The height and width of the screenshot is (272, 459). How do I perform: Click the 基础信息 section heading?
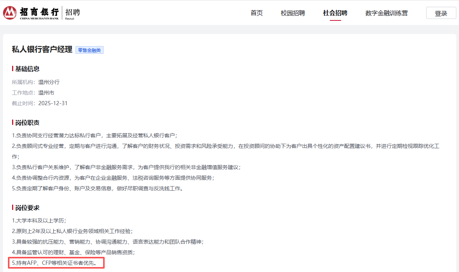(x=27, y=69)
